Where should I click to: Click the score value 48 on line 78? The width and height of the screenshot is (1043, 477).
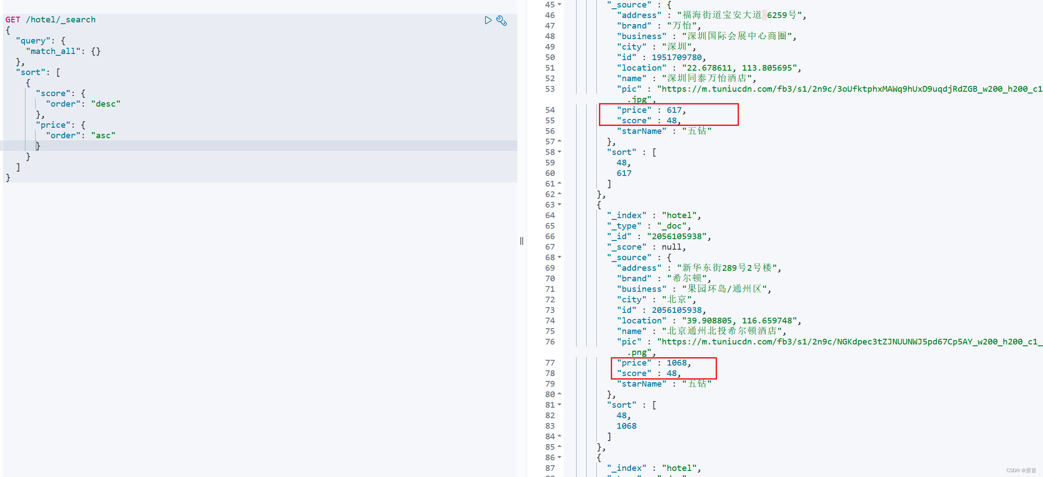tap(671, 373)
